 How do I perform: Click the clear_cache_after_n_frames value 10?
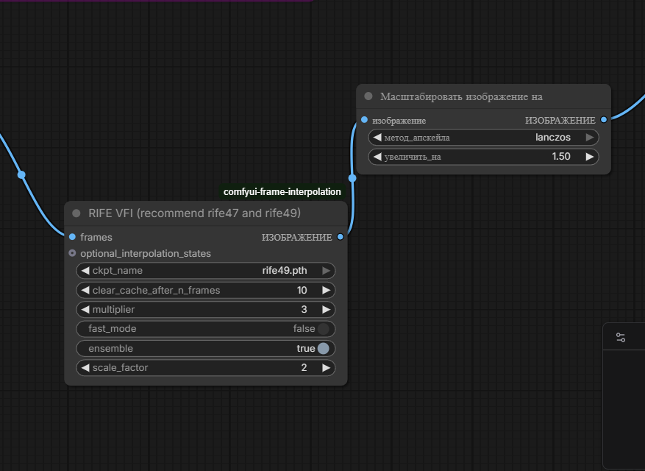click(302, 290)
